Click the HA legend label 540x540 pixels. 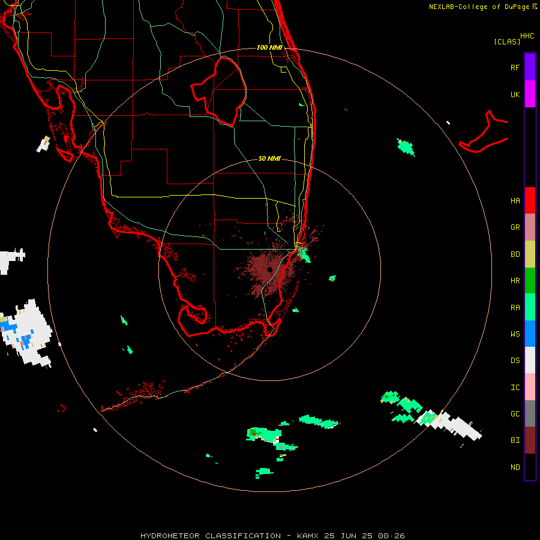click(x=515, y=200)
